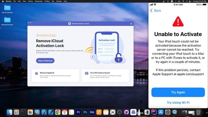208x117 pixels.
Task: Click the 'Remove iCloud Activation Lock' heading
Action: pos(50,43)
